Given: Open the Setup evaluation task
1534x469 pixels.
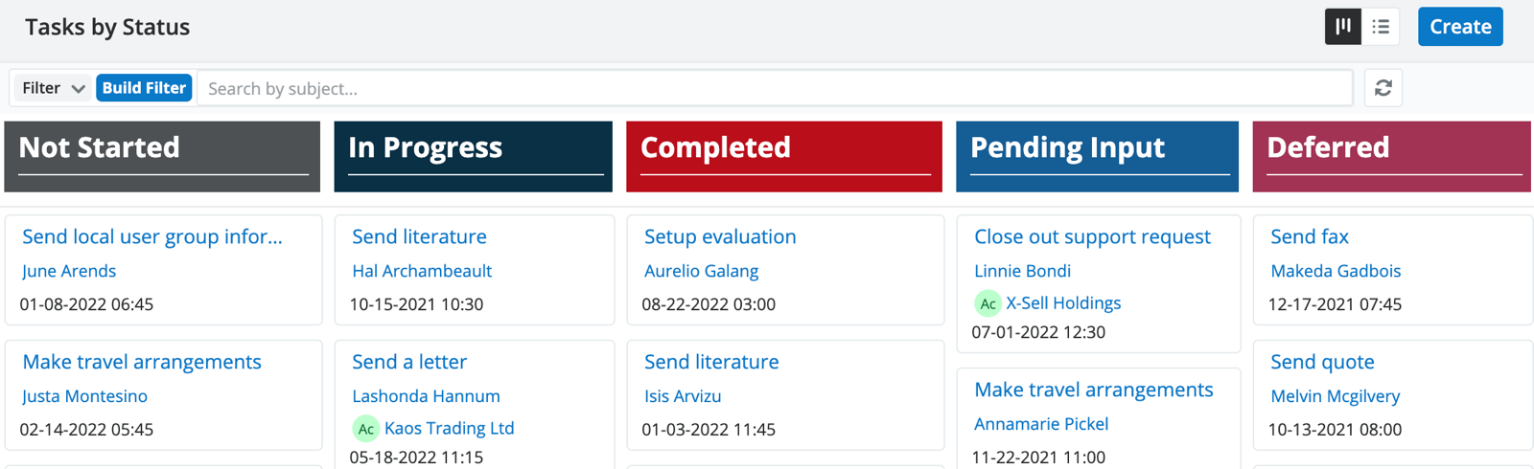Looking at the screenshot, I should coord(720,236).
